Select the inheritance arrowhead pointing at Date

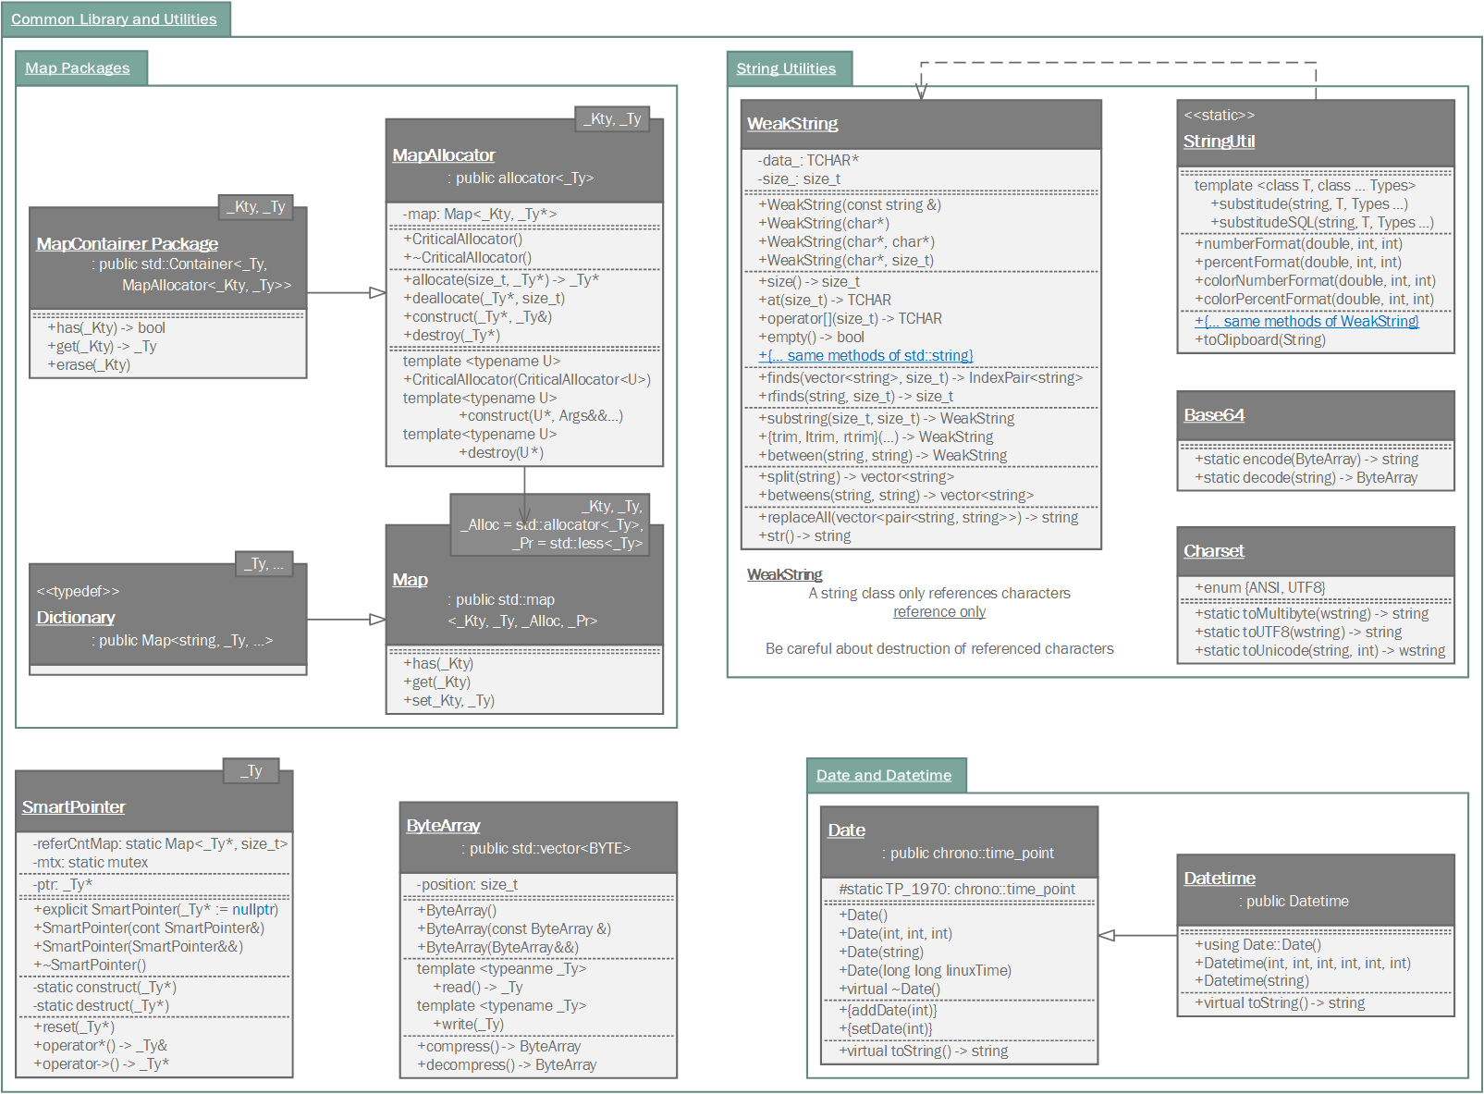coord(1107,935)
